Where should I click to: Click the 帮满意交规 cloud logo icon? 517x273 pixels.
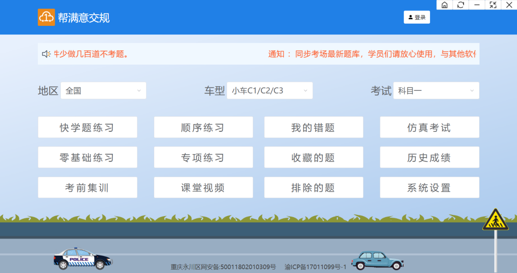pos(47,17)
